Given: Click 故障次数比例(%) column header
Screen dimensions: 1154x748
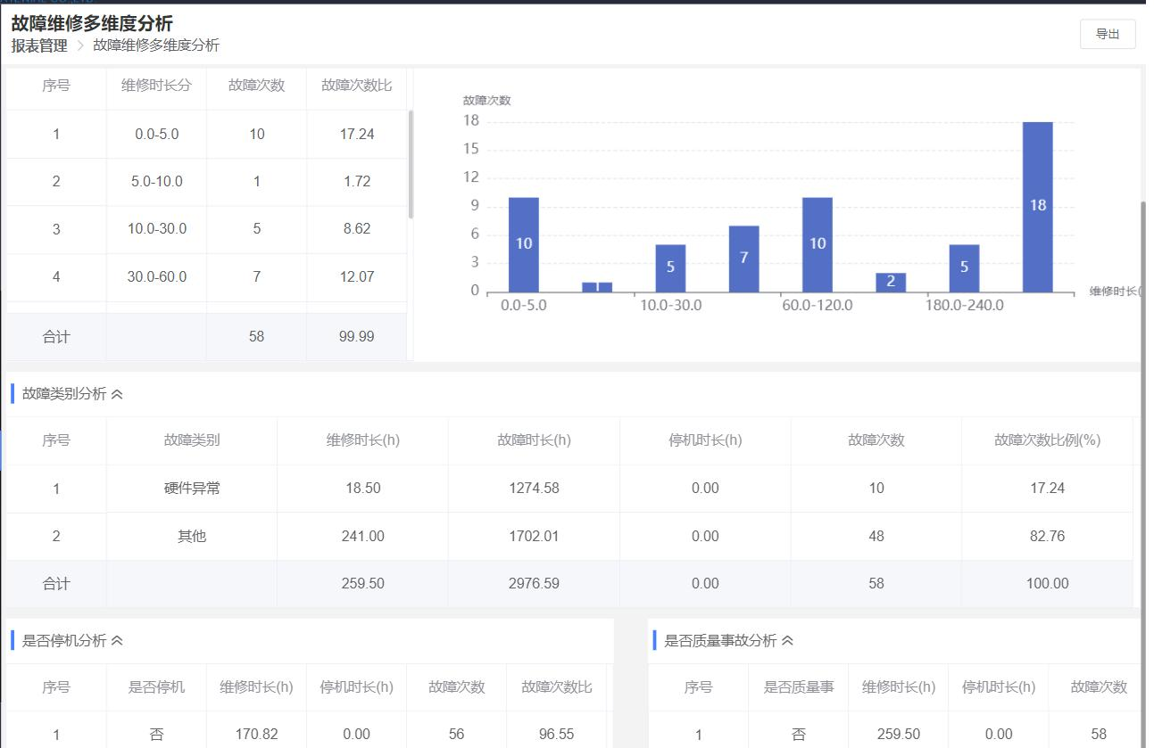Looking at the screenshot, I should (1047, 440).
